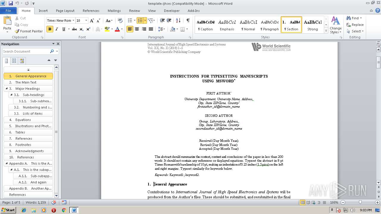The image size is (381, 214).
Task: Click the Paste icon
Action: [7, 21]
